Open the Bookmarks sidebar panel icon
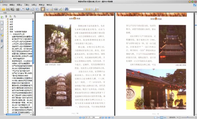The height and width of the screenshot is (119, 197). [x=2, y=17]
